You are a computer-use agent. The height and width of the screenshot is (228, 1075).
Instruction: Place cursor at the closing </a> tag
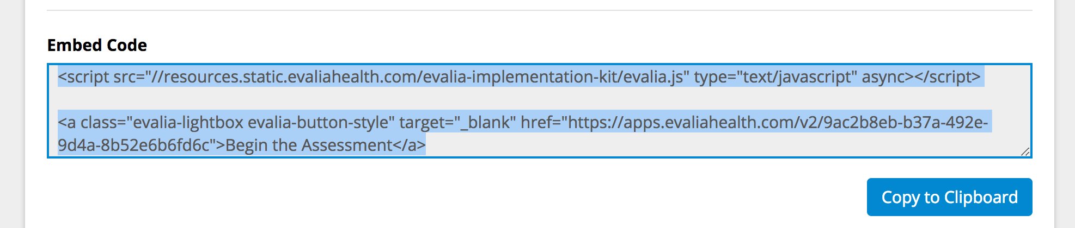click(410, 145)
